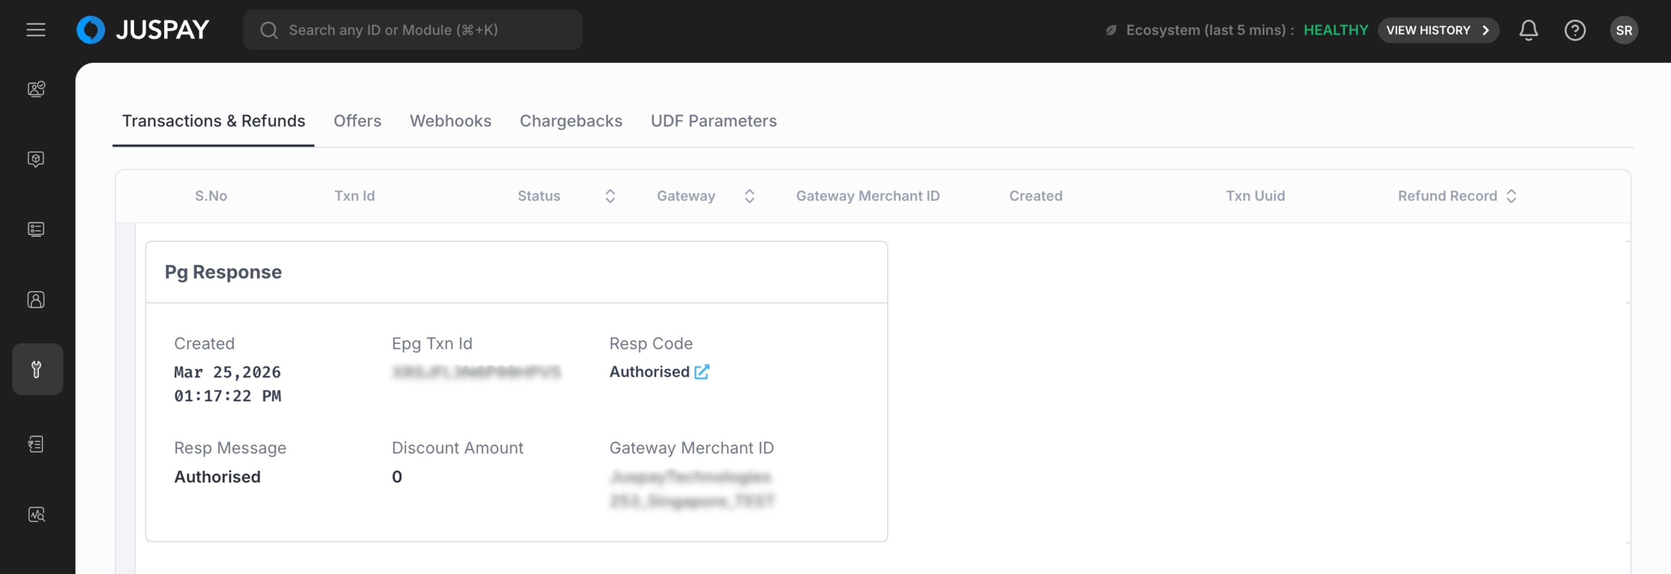Switch to the Offers tab
1671x574 pixels.
(x=357, y=120)
